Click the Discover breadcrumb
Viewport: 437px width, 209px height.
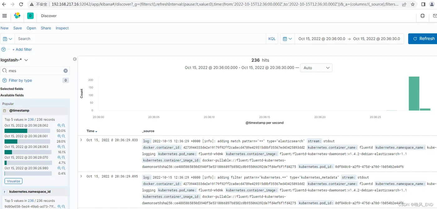coord(49,16)
